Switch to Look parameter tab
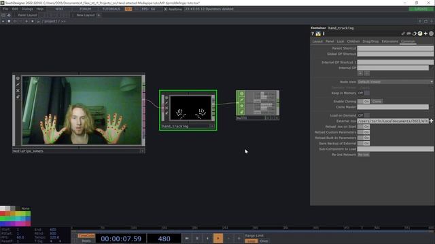This screenshot has height=244, width=435. click(x=341, y=41)
